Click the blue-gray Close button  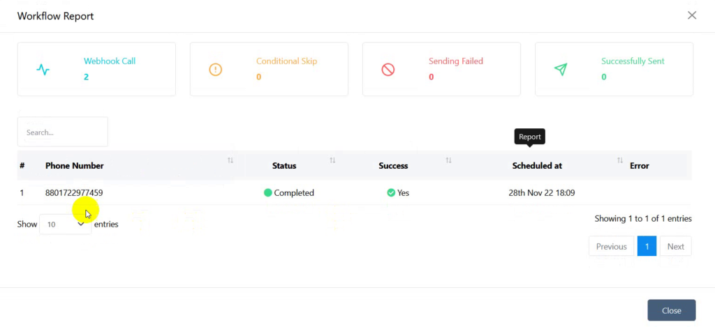point(671,310)
